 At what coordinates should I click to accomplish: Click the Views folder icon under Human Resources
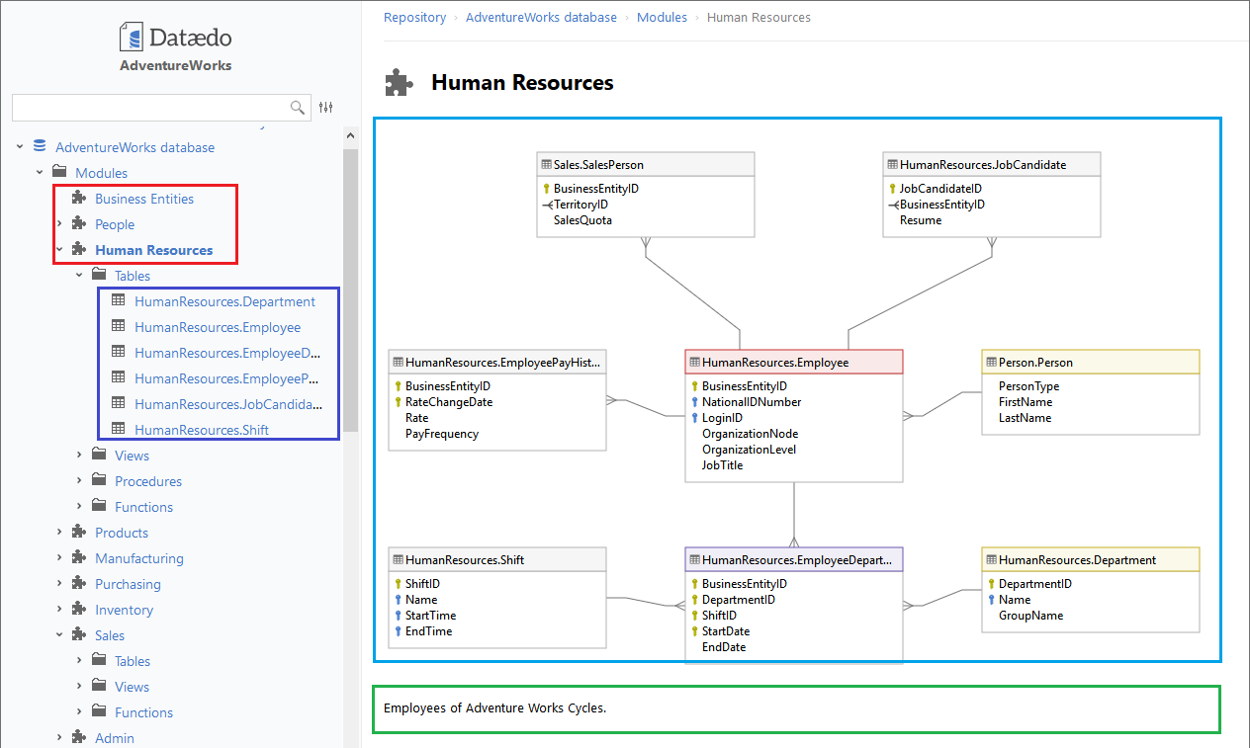tap(99, 455)
